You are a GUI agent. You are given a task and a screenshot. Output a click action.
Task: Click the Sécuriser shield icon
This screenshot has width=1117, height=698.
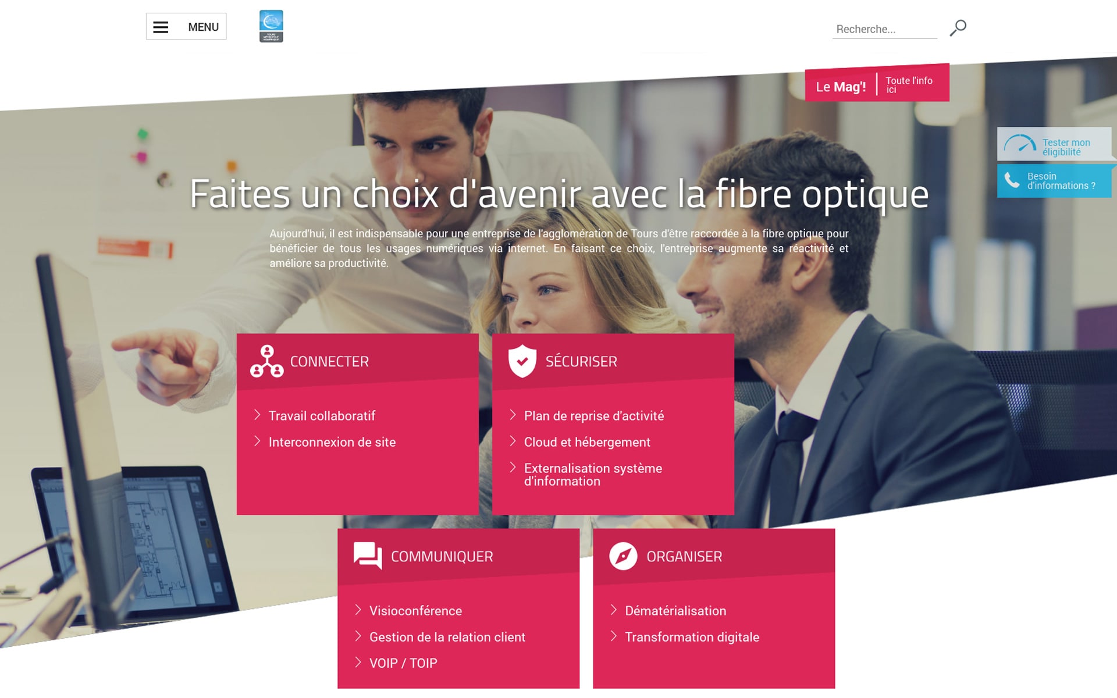(522, 361)
